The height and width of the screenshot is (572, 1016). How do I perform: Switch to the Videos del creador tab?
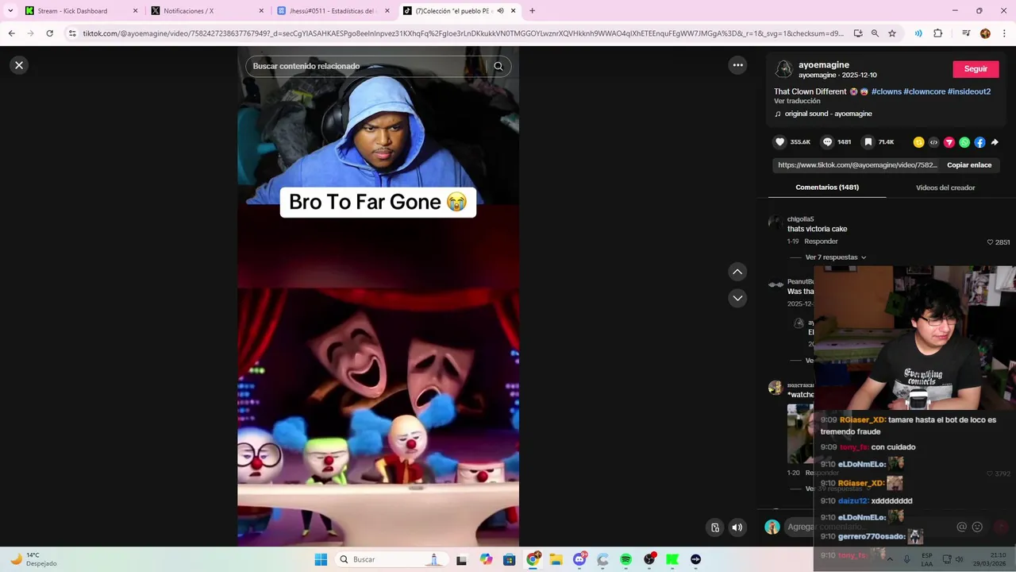945,187
